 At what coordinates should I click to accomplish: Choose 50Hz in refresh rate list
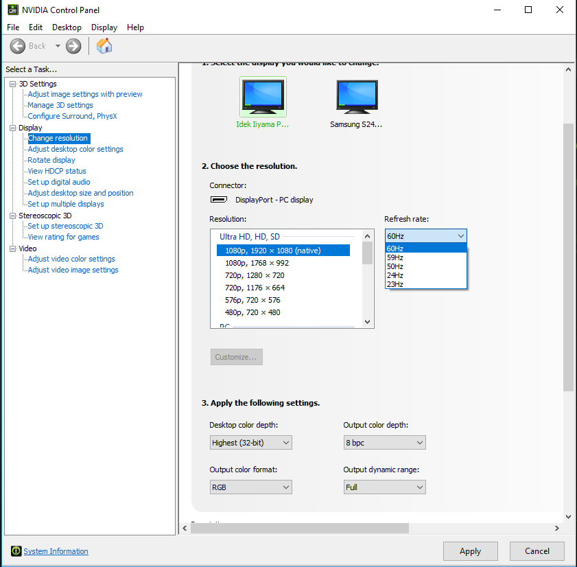coord(426,266)
